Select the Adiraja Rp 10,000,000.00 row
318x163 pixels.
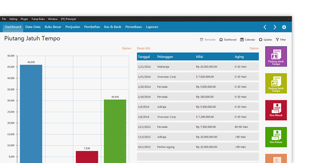coord(198,137)
